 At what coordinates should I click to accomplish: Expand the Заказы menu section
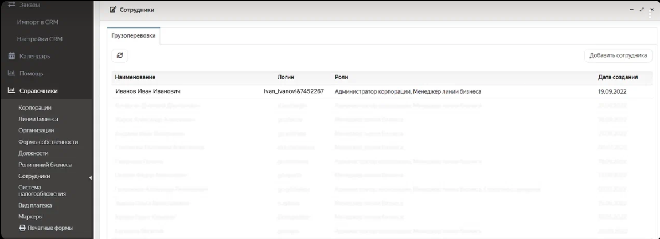click(x=30, y=5)
